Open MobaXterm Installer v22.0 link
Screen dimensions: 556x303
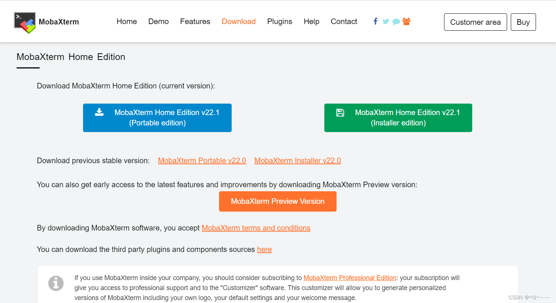point(298,161)
